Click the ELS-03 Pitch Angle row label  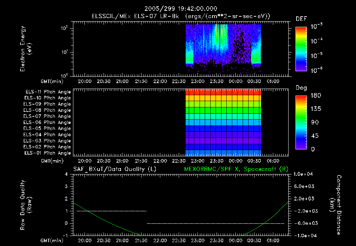click(x=47, y=141)
